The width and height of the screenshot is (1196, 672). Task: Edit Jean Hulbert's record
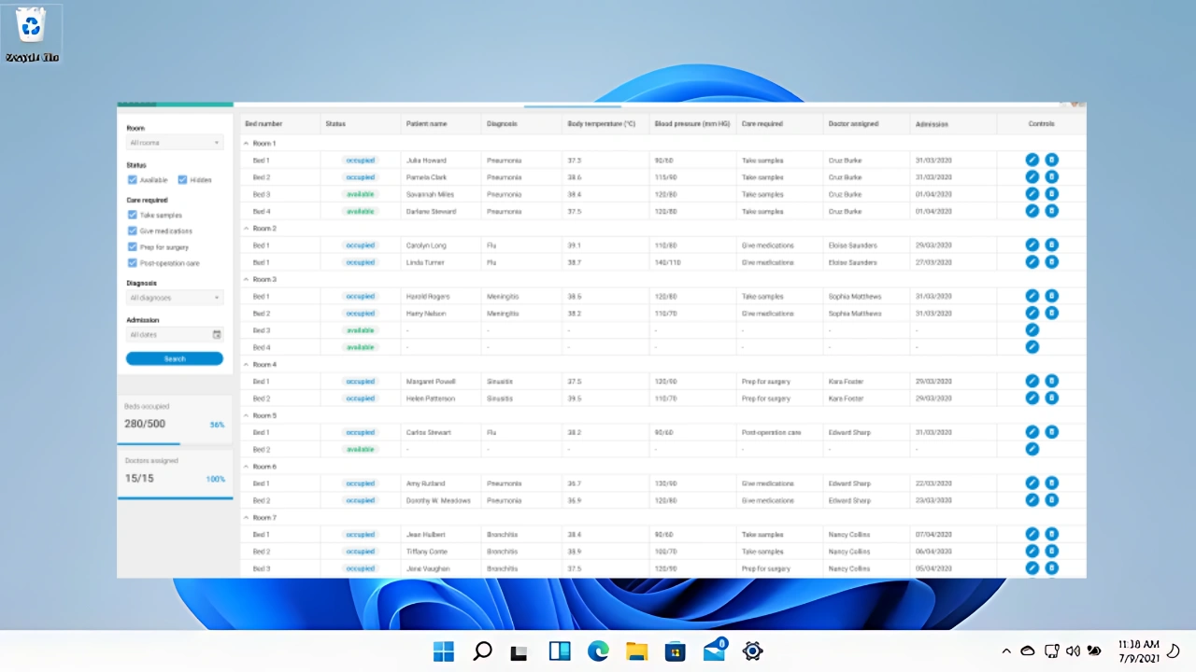coord(1032,535)
